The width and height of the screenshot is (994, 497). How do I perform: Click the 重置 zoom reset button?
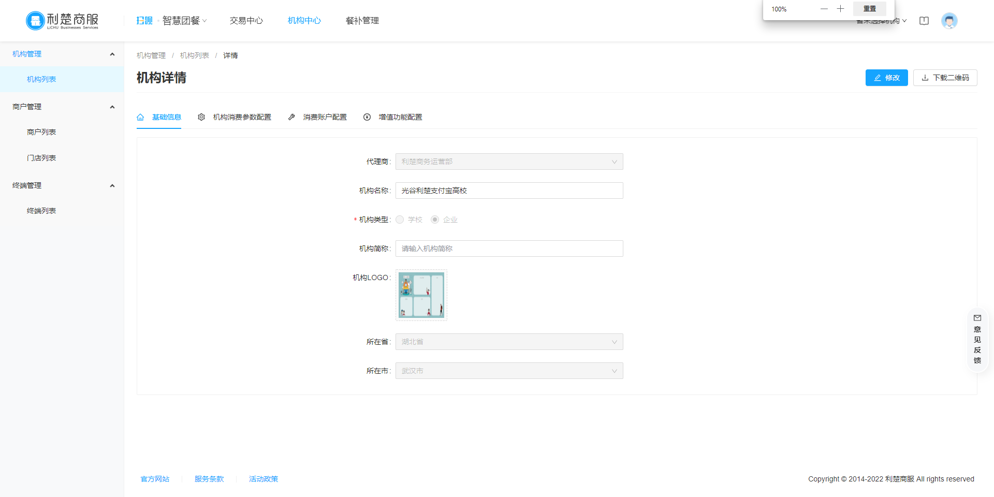click(870, 9)
